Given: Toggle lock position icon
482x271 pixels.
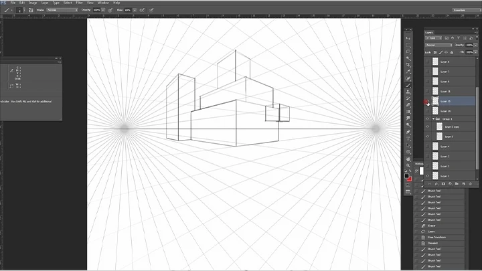Looking at the screenshot, I should 446,53.
